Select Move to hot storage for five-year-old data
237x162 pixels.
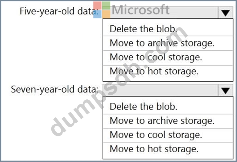pyautogui.click(x=154, y=72)
